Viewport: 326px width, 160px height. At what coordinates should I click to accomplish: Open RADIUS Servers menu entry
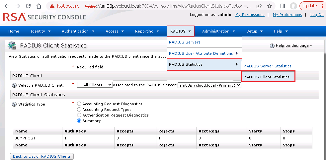click(185, 42)
